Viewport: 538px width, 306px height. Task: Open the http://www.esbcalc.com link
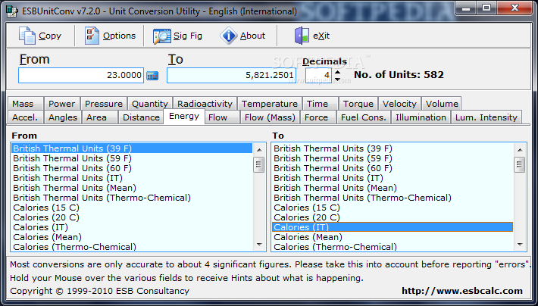(x=462, y=292)
